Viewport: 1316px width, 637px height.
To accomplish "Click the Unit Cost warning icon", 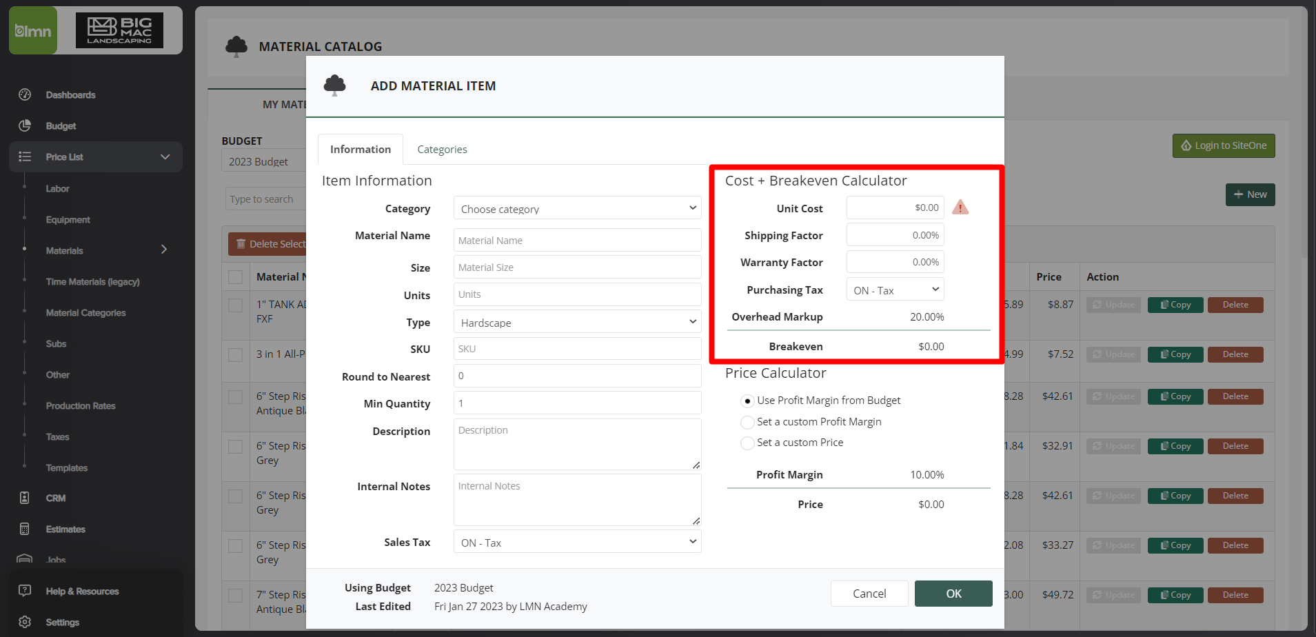I will (960, 208).
